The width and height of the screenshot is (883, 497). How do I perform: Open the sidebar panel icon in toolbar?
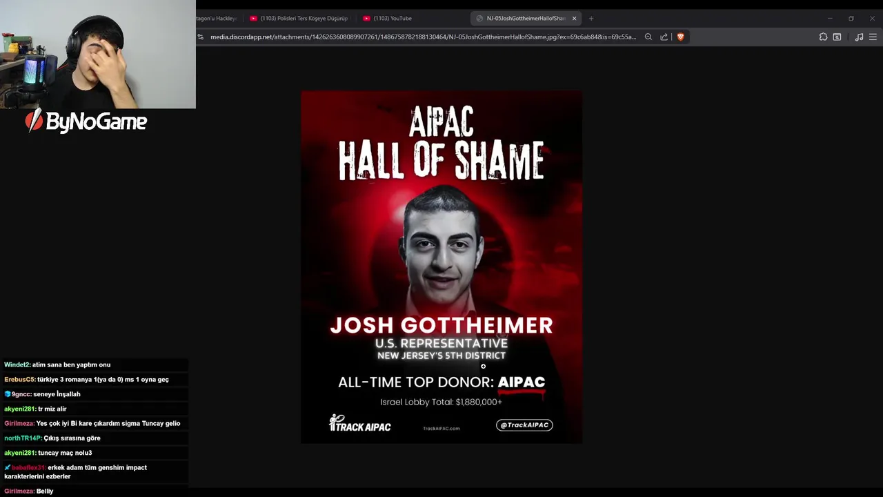[837, 37]
